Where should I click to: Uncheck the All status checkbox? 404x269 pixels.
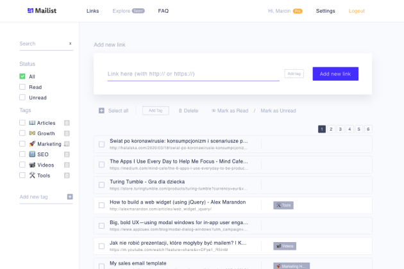click(22, 76)
